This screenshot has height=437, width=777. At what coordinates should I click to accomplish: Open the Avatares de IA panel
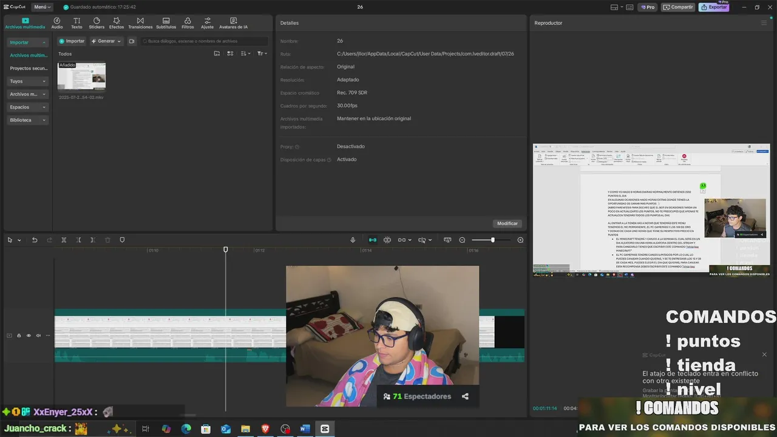(233, 23)
